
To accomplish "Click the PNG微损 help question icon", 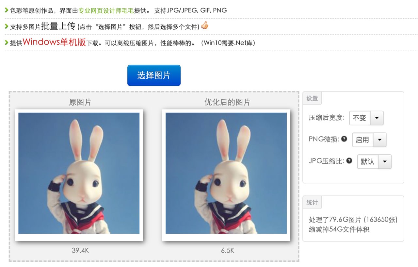I will click(344, 139).
